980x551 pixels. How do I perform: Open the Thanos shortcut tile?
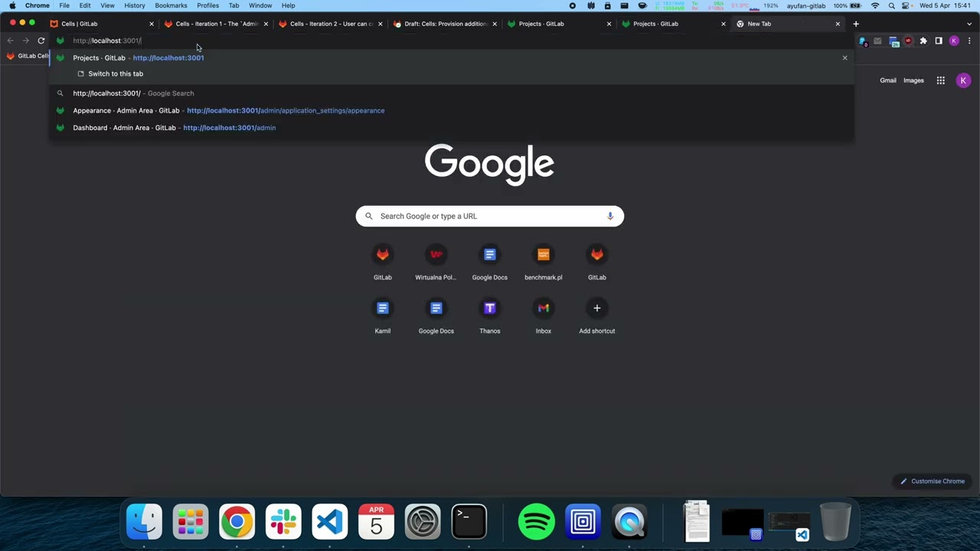pos(489,316)
